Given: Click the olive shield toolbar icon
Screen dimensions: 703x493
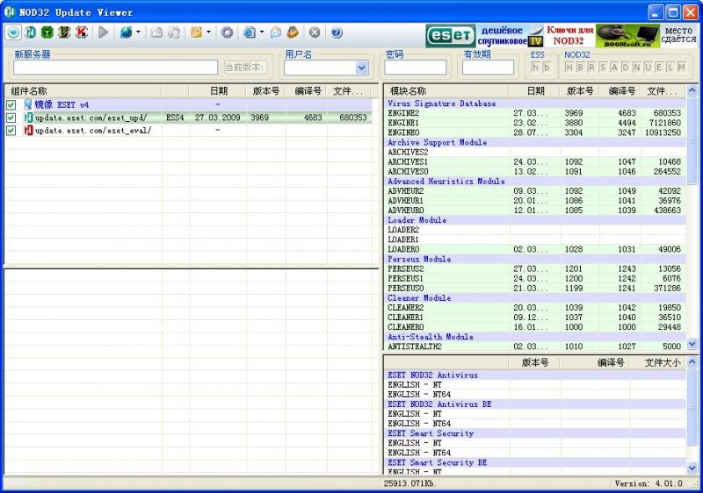Looking at the screenshot, I should (x=64, y=32).
